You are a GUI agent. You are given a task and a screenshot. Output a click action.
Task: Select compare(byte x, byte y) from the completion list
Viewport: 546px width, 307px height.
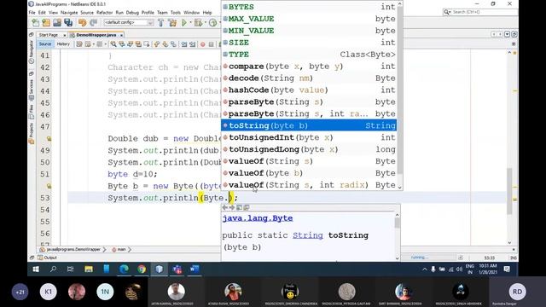(x=309, y=67)
